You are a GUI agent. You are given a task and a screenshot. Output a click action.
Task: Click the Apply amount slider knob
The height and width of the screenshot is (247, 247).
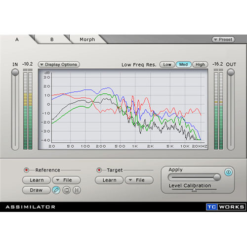click(217, 177)
